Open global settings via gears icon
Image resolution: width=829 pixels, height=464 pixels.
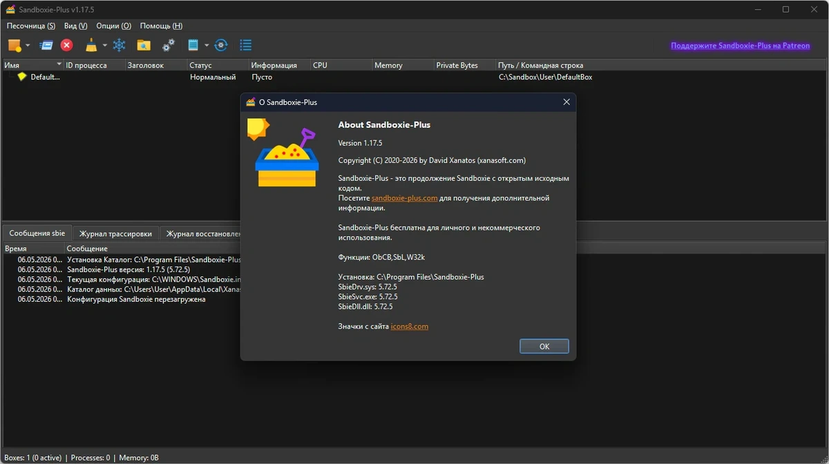point(169,46)
